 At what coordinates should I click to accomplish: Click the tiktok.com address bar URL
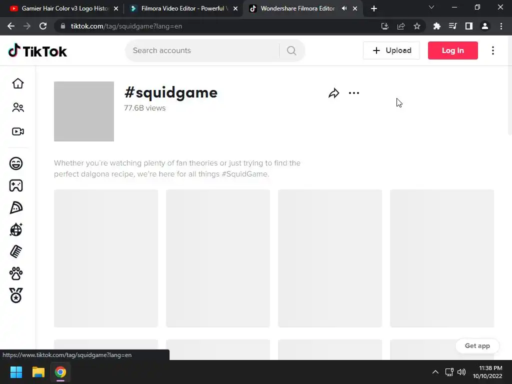coord(126,26)
